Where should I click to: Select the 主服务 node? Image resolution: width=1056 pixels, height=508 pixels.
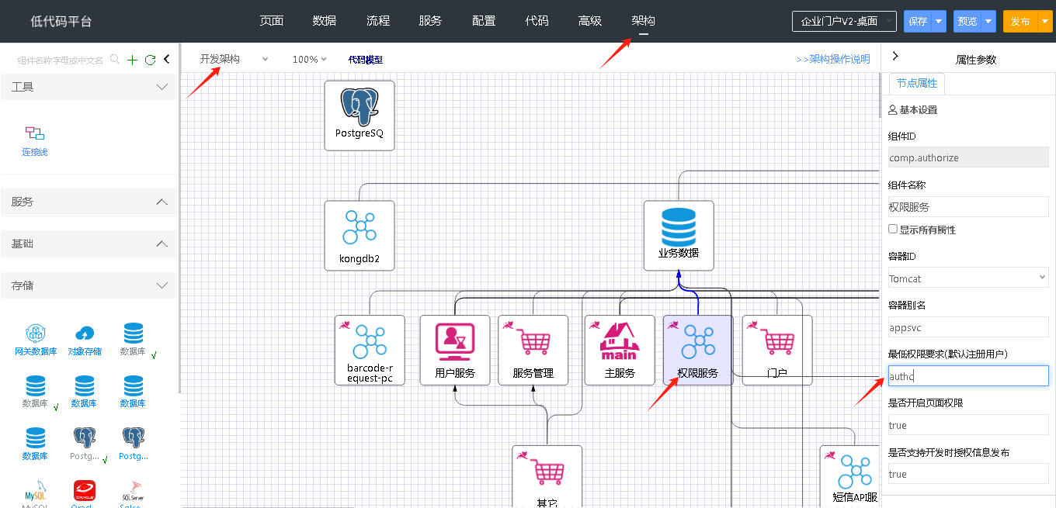pos(620,350)
